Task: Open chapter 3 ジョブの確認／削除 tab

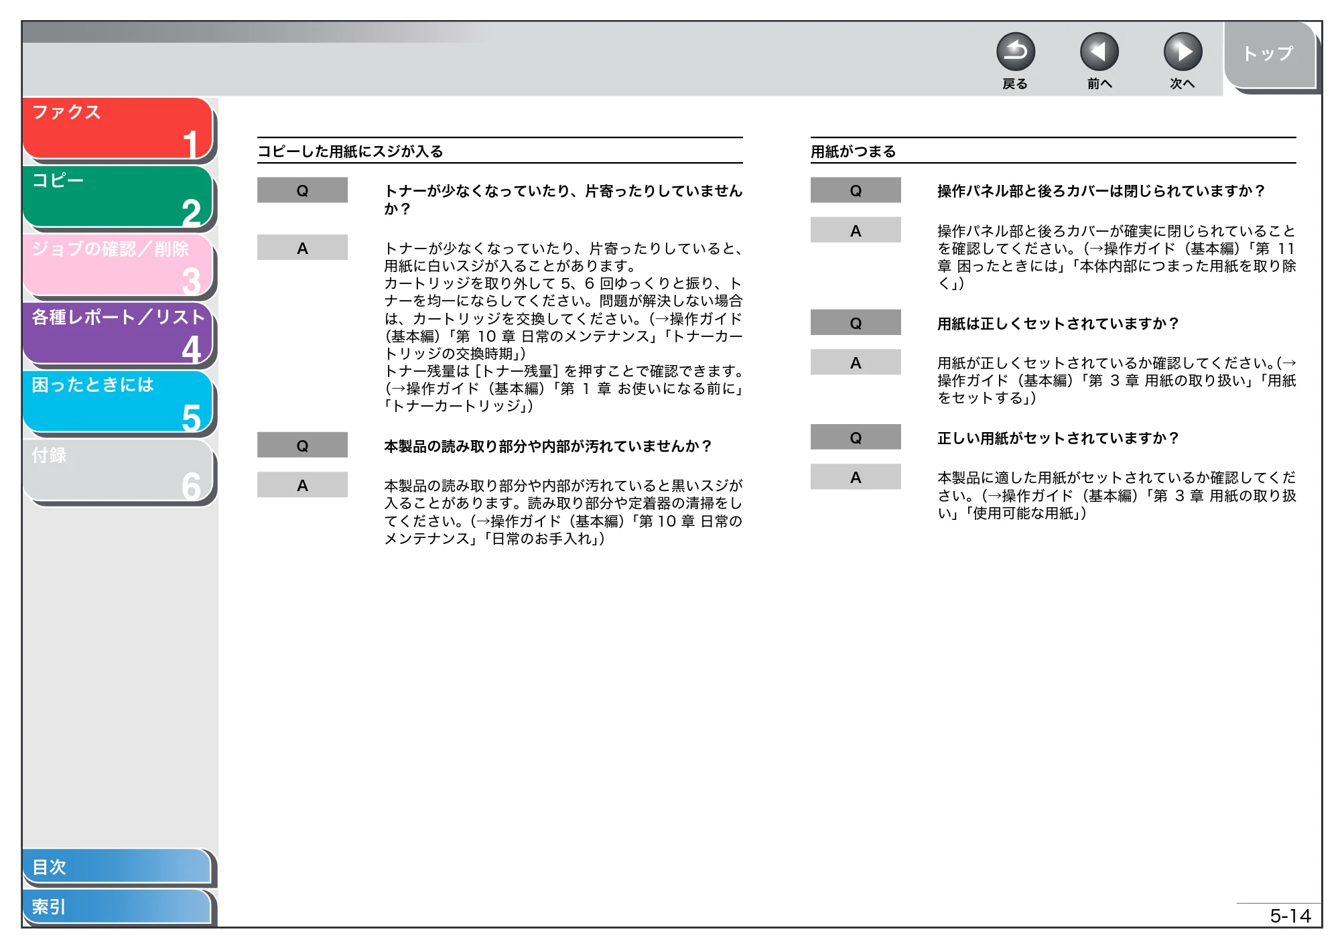Action: tap(118, 265)
